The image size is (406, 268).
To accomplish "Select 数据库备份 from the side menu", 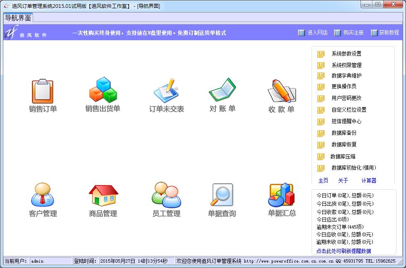I will [x=344, y=133].
